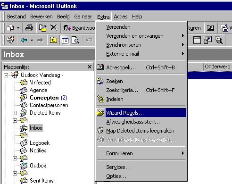Viewport: 232px width, 184px height.
Task: Choose Opties... from the menu
Action: 141,176
